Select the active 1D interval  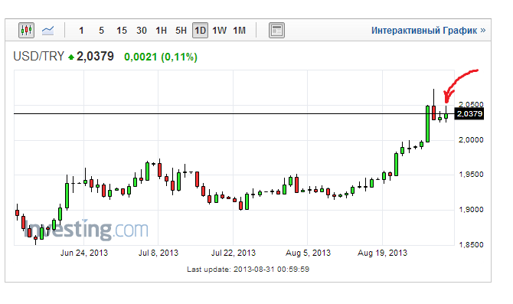(x=200, y=31)
